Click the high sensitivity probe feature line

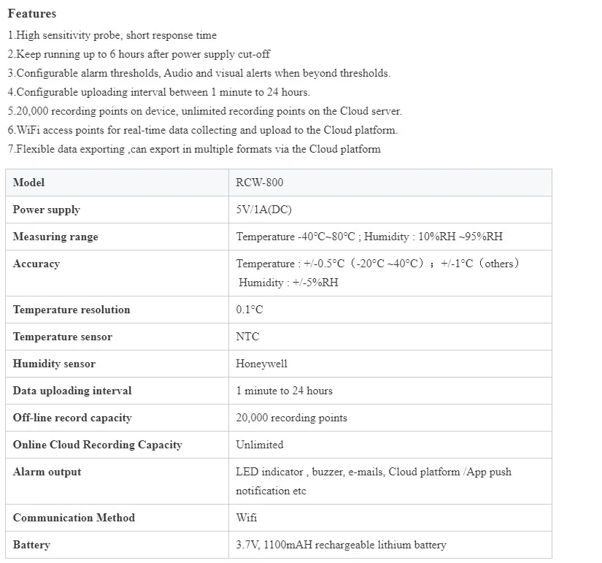pyautogui.click(x=112, y=35)
